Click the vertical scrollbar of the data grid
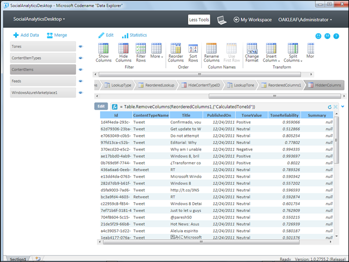The image size is (349, 262). 336,179
